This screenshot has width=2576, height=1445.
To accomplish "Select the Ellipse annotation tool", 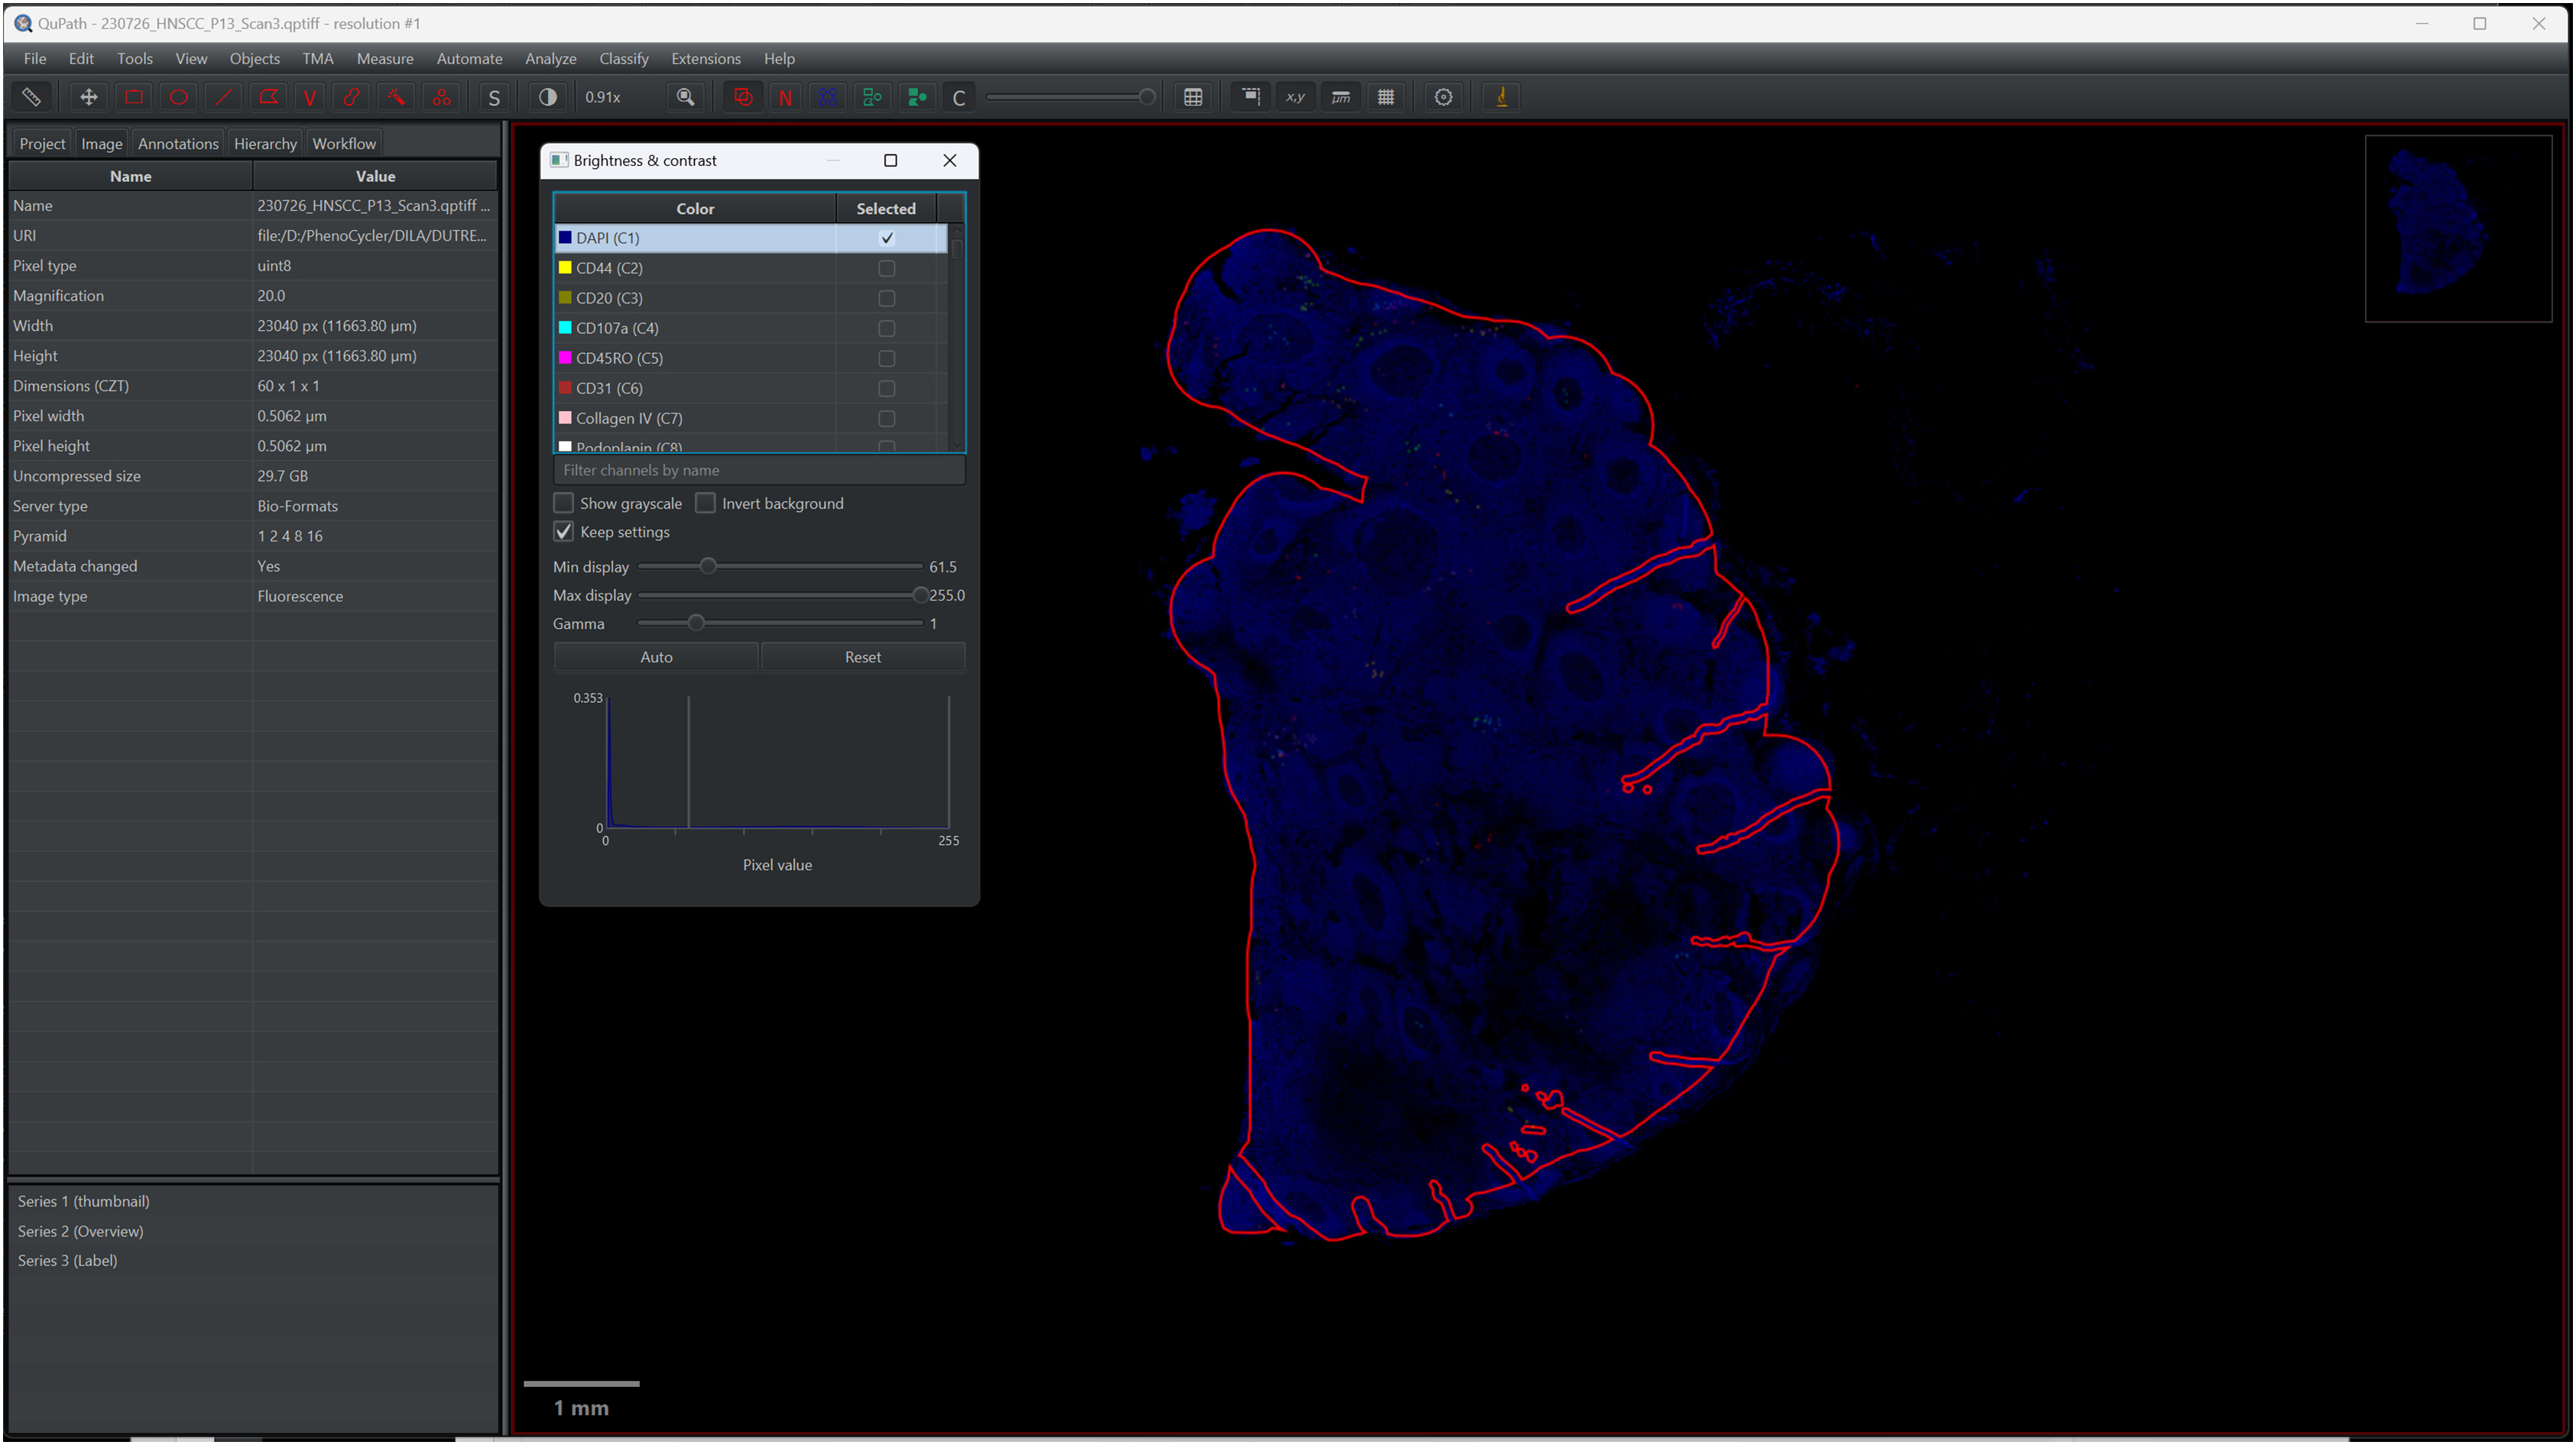I will click(178, 97).
